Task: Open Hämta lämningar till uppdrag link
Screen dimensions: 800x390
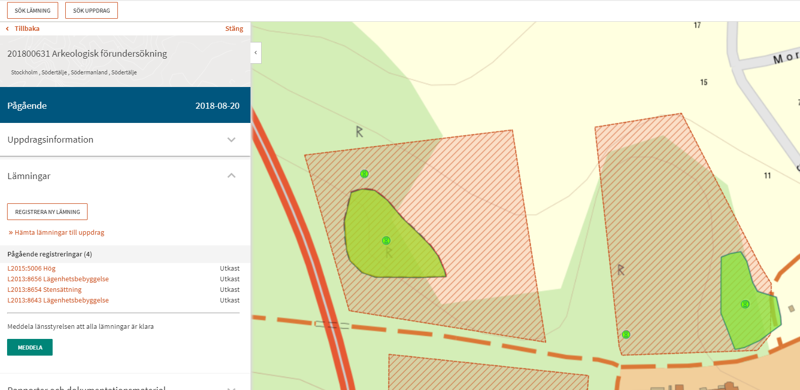Action: [56, 232]
